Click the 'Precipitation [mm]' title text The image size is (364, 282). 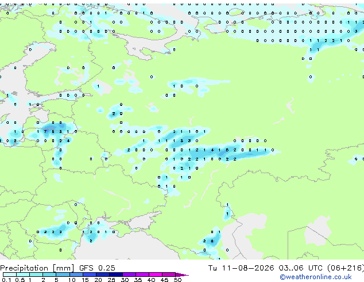(x=37, y=268)
